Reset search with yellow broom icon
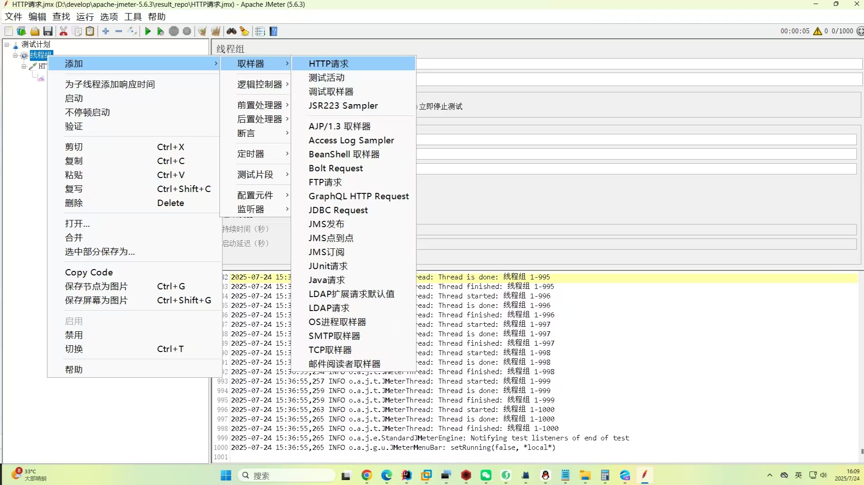864x485 pixels. pos(245,31)
